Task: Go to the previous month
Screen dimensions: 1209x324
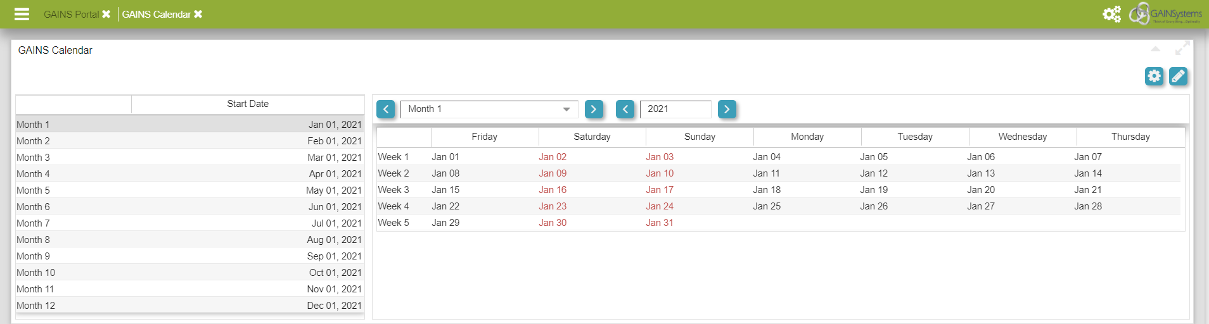Action: [x=386, y=109]
